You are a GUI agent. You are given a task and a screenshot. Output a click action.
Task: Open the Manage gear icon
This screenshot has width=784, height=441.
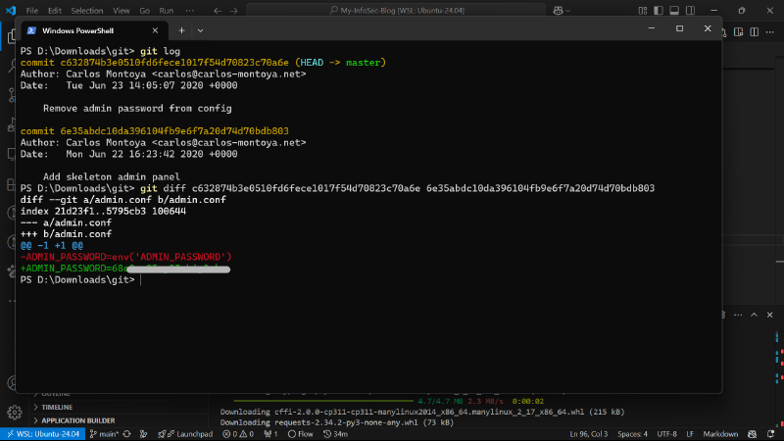14,413
